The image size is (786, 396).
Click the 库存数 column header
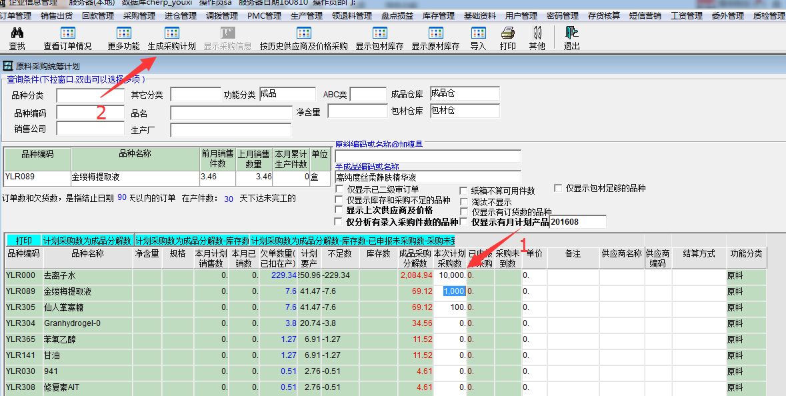pos(378,258)
